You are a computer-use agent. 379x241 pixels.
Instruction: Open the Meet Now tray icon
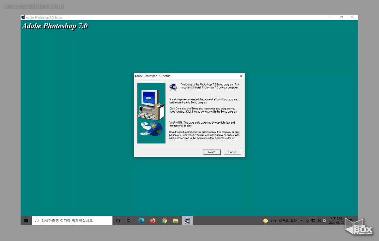point(308,221)
